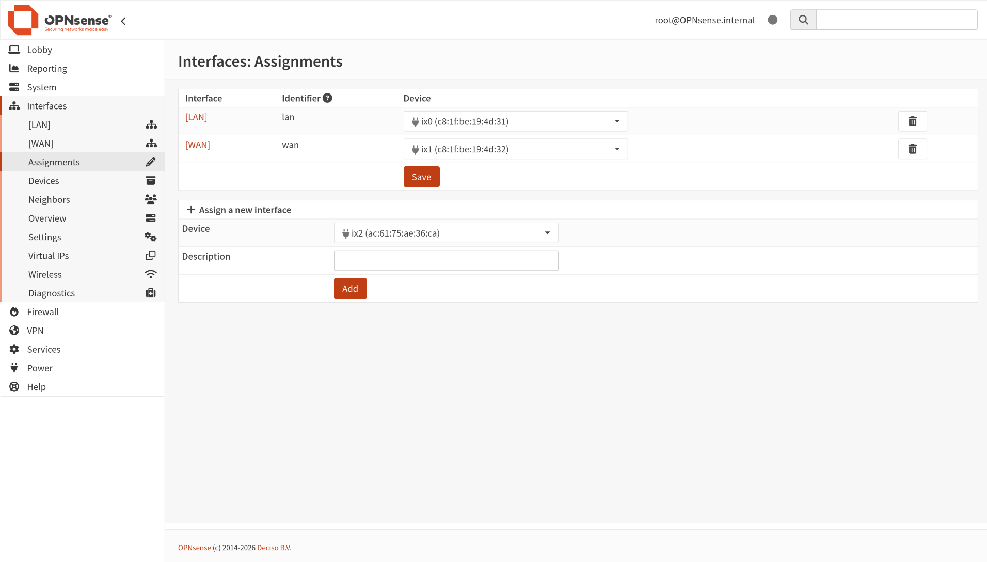Click the users icon beside Neighbors
The image size is (987, 562).
pos(151,199)
